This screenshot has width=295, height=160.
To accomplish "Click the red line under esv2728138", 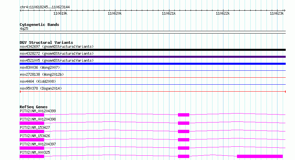I will 152,77.
